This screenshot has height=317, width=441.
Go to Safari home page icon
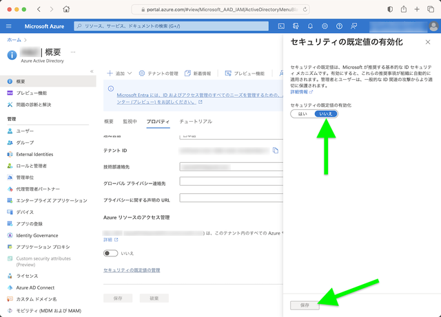tap(66, 9)
